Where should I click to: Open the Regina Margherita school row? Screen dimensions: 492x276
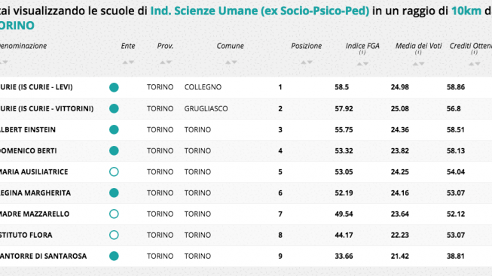tap(246, 193)
